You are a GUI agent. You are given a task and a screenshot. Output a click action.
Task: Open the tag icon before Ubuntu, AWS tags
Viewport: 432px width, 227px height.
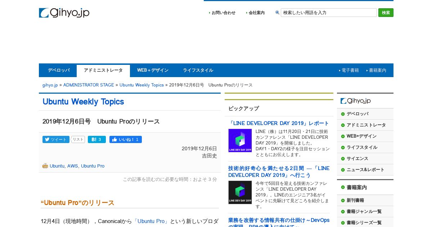45,166
